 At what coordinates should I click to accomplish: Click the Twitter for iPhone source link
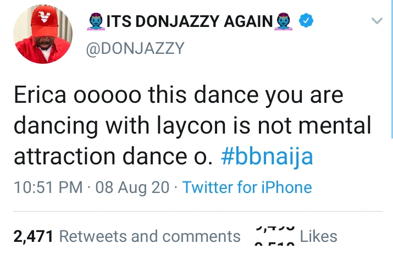pyautogui.click(x=247, y=187)
